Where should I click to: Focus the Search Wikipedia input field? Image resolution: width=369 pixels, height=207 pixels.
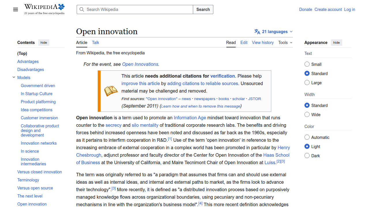pos(135,9)
